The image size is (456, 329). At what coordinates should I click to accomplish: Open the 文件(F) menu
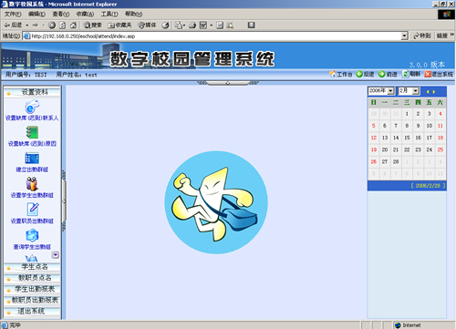[13, 14]
